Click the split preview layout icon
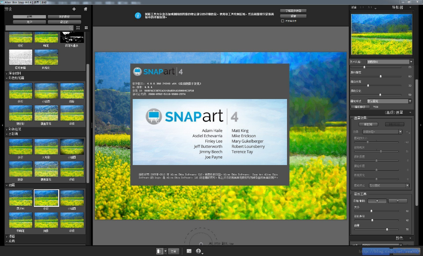Viewport: 423px width, 256px height. (x=159, y=251)
